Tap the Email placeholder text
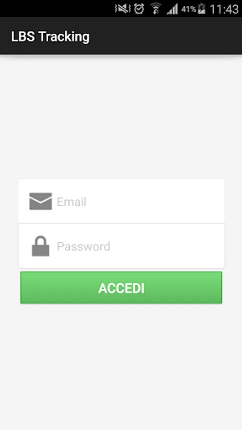The image size is (242, 430). click(72, 202)
